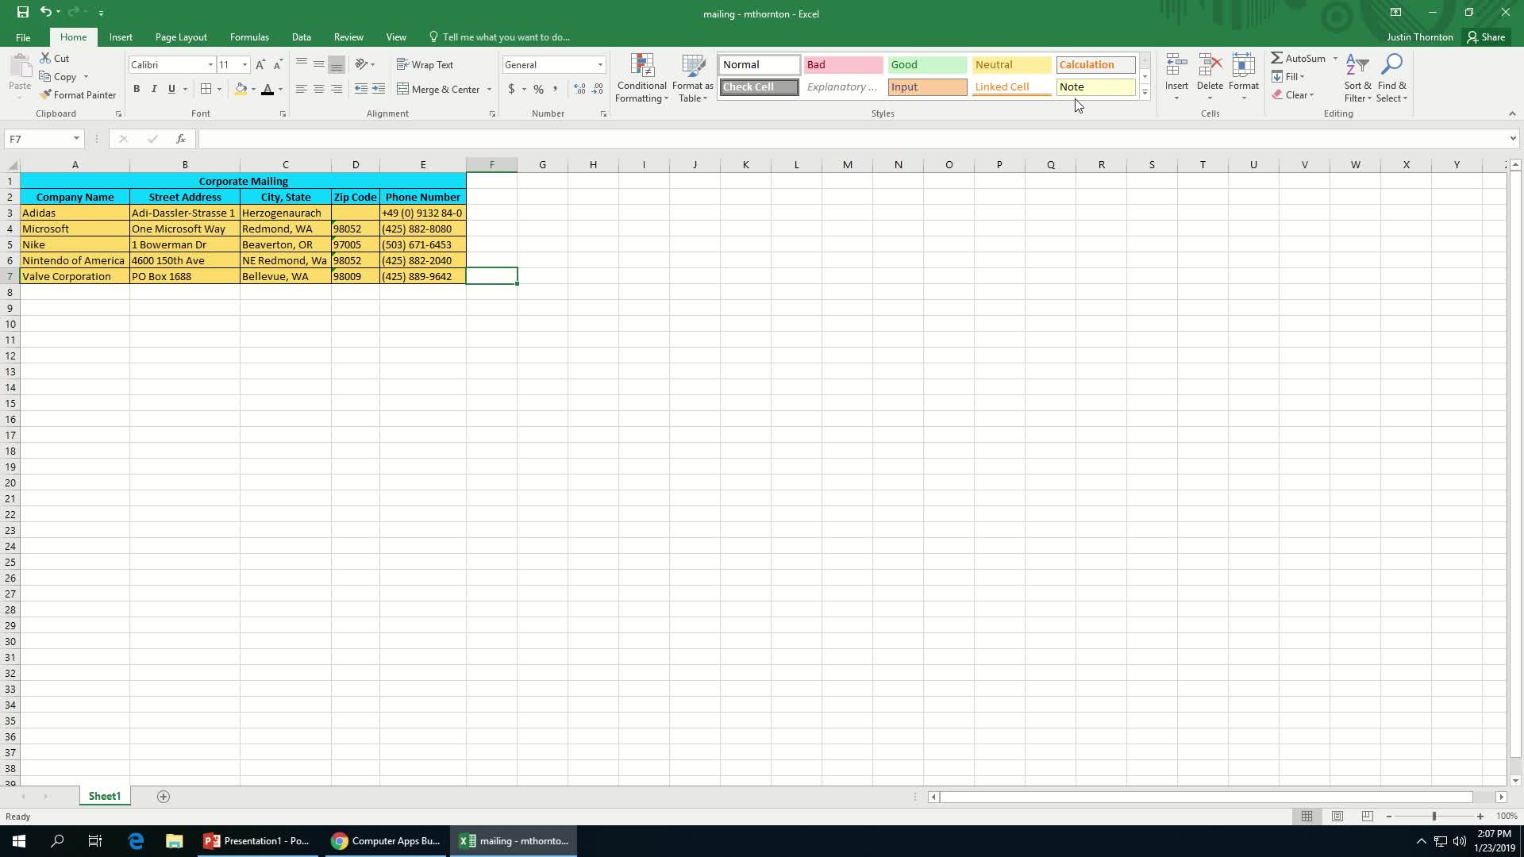The width and height of the screenshot is (1524, 857).
Task: Open the File tab
Action: (23, 37)
